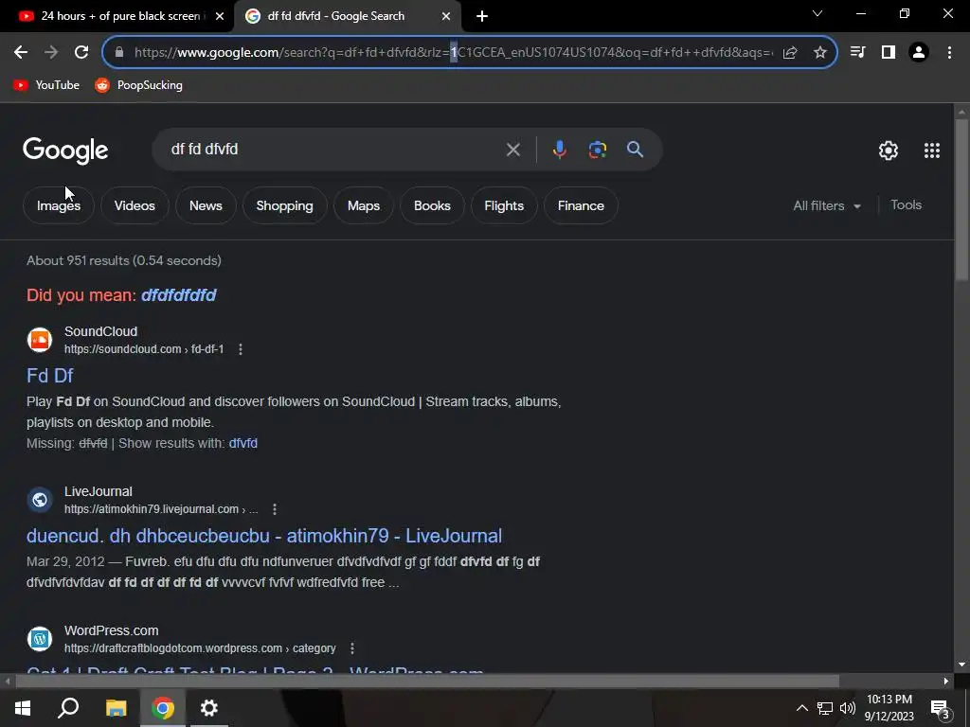Screen dimensions: 970x727
Task: Open the Google apps grid
Action: pos(932,151)
